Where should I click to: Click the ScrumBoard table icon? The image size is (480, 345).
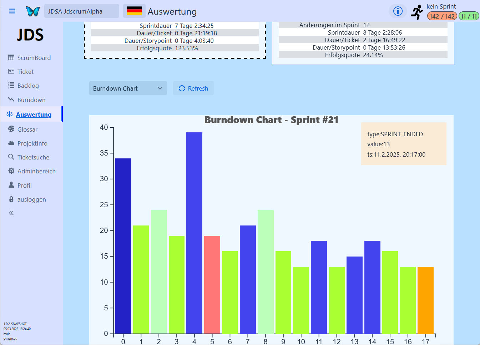coord(11,57)
